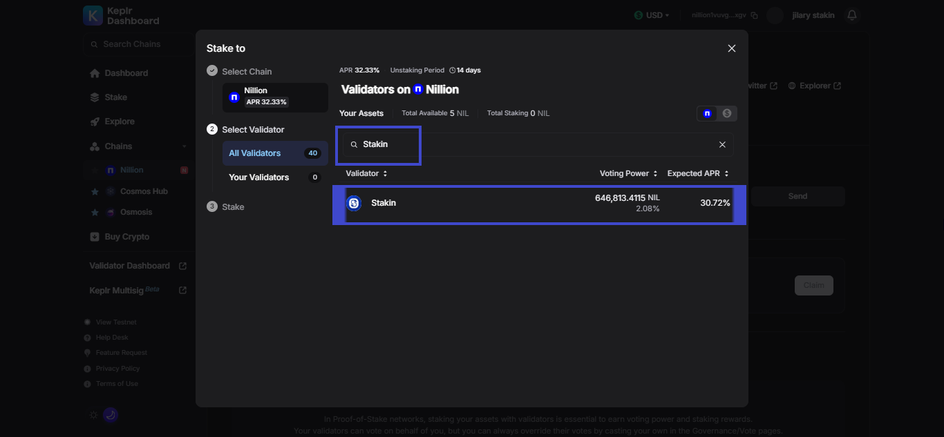Open Dashboard via its home icon

tap(95, 73)
